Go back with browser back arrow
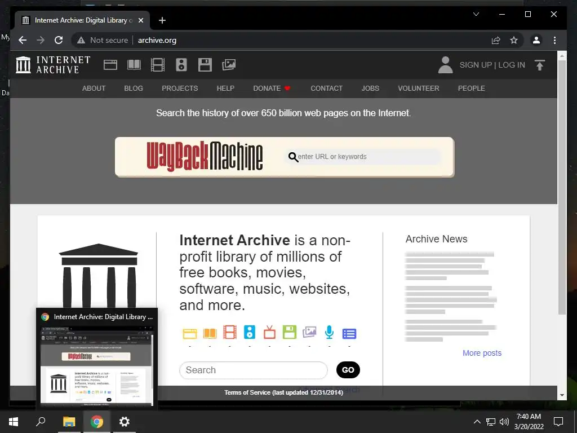Viewport: 577px width, 433px height. coord(23,40)
